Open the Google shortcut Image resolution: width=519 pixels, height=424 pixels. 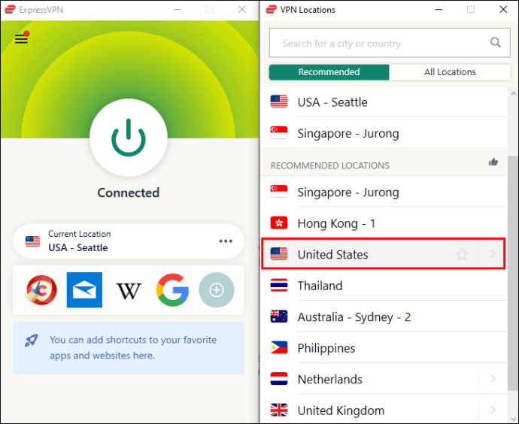173,290
